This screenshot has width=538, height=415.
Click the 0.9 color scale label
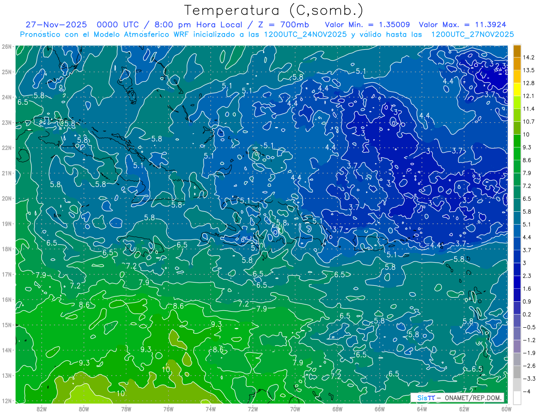coord(527,301)
